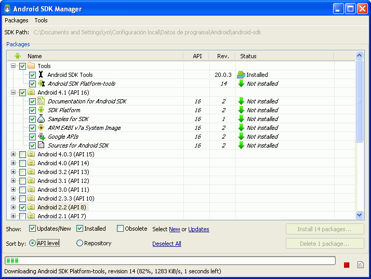Image resolution: width=371 pixels, height=279 pixels.
Task: Click the Android 3.2 (API 13) folder icon
Action: coord(31,171)
